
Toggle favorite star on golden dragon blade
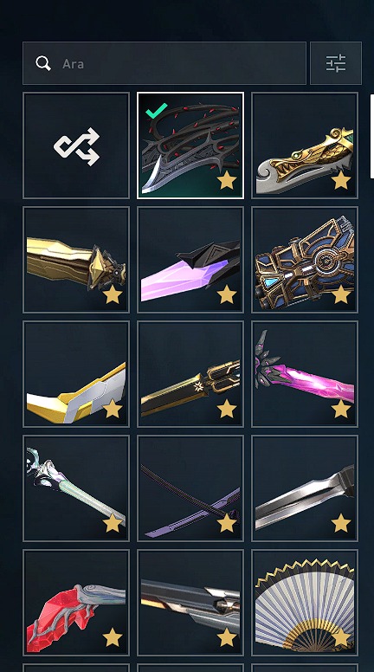tap(340, 181)
